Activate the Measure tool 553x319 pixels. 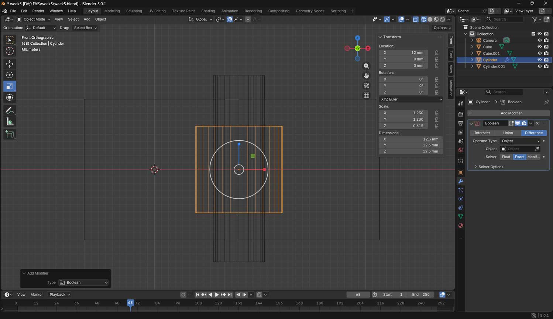[10, 122]
